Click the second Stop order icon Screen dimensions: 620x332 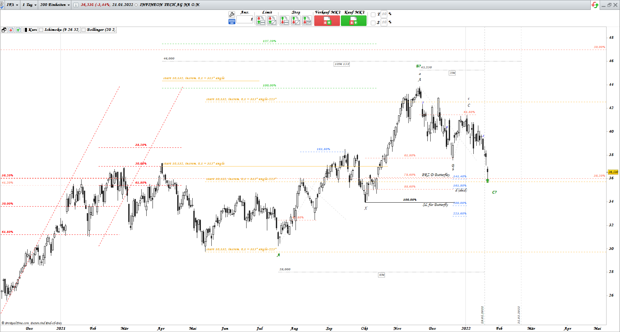coord(296,20)
